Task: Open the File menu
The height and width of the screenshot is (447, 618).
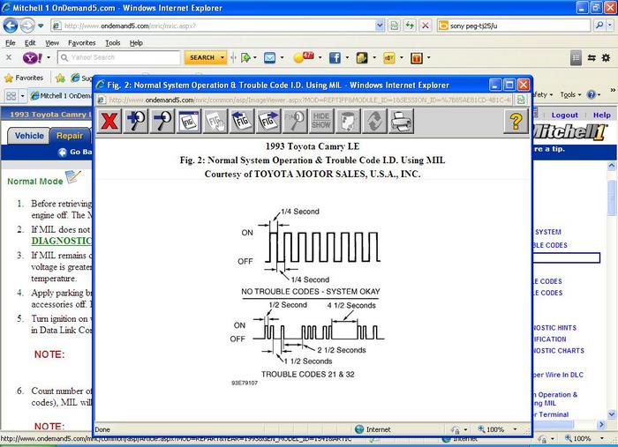Action: 11,43
